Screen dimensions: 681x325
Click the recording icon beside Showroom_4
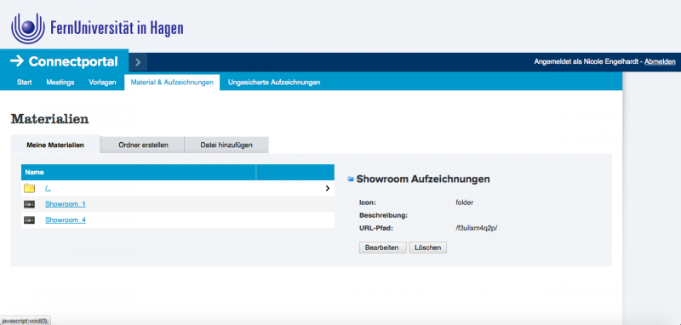click(29, 220)
